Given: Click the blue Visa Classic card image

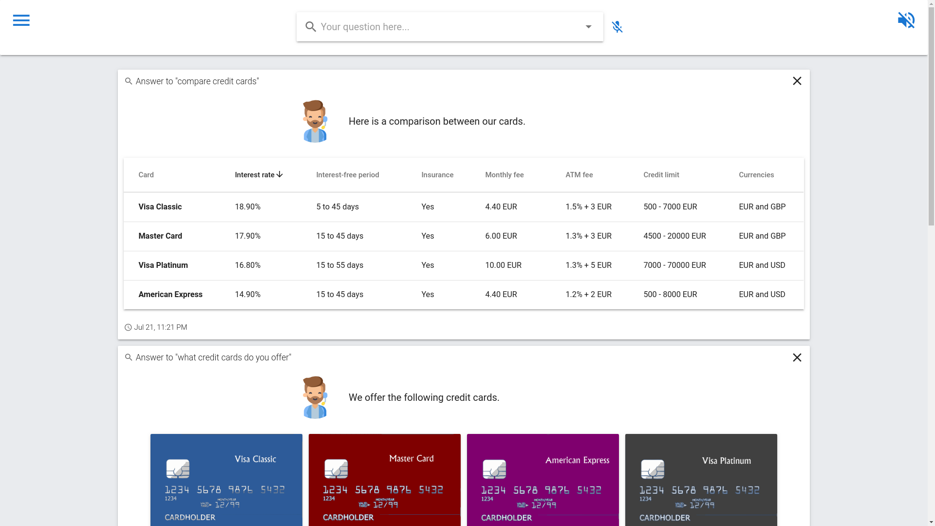Looking at the screenshot, I should click(x=226, y=480).
